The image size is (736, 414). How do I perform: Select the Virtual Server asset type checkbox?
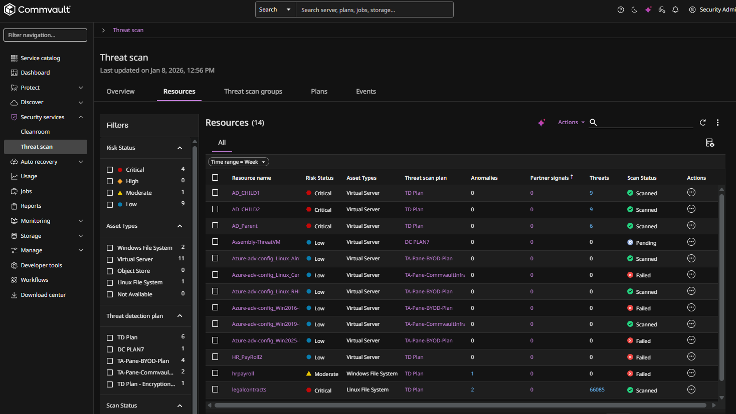(x=109, y=259)
